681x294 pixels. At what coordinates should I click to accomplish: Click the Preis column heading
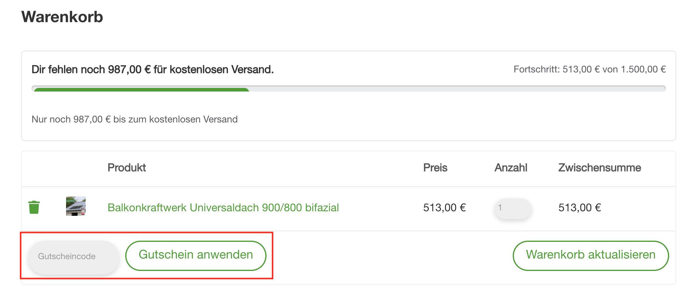(435, 167)
